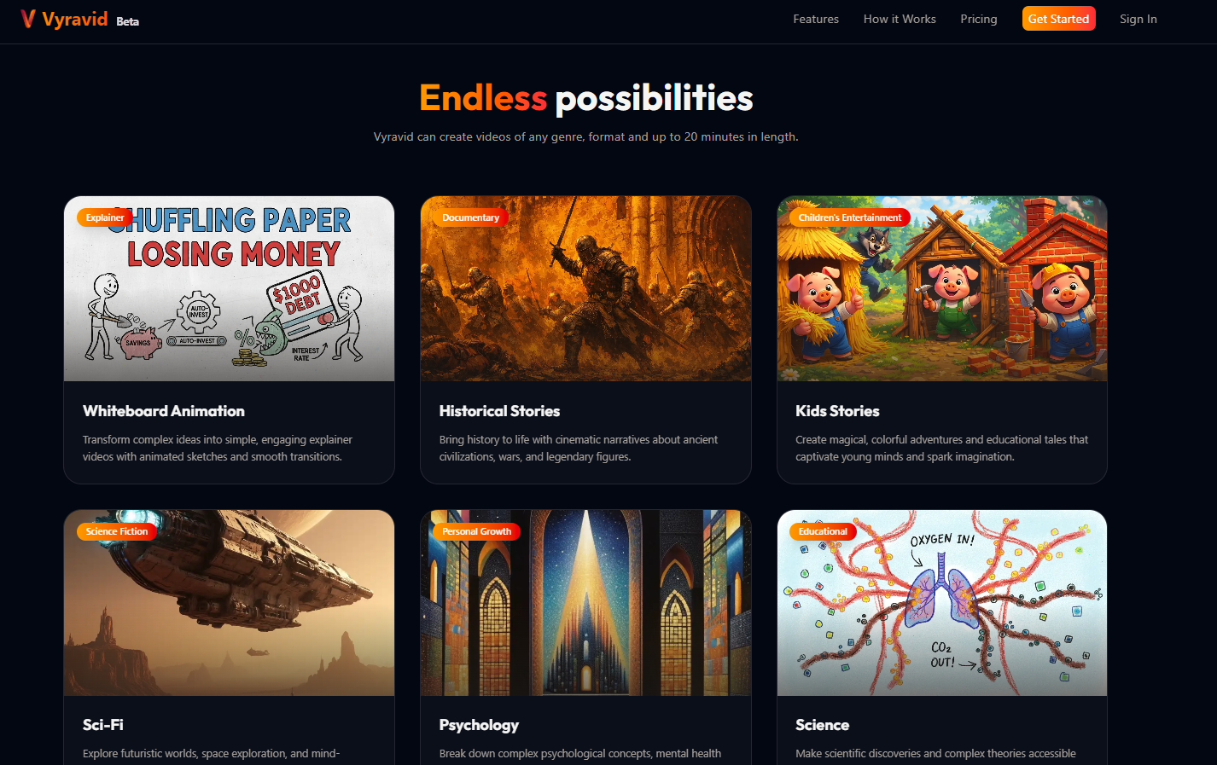The height and width of the screenshot is (765, 1217).
Task: Open the lungs Science thumbnail
Action: click(942, 603)
